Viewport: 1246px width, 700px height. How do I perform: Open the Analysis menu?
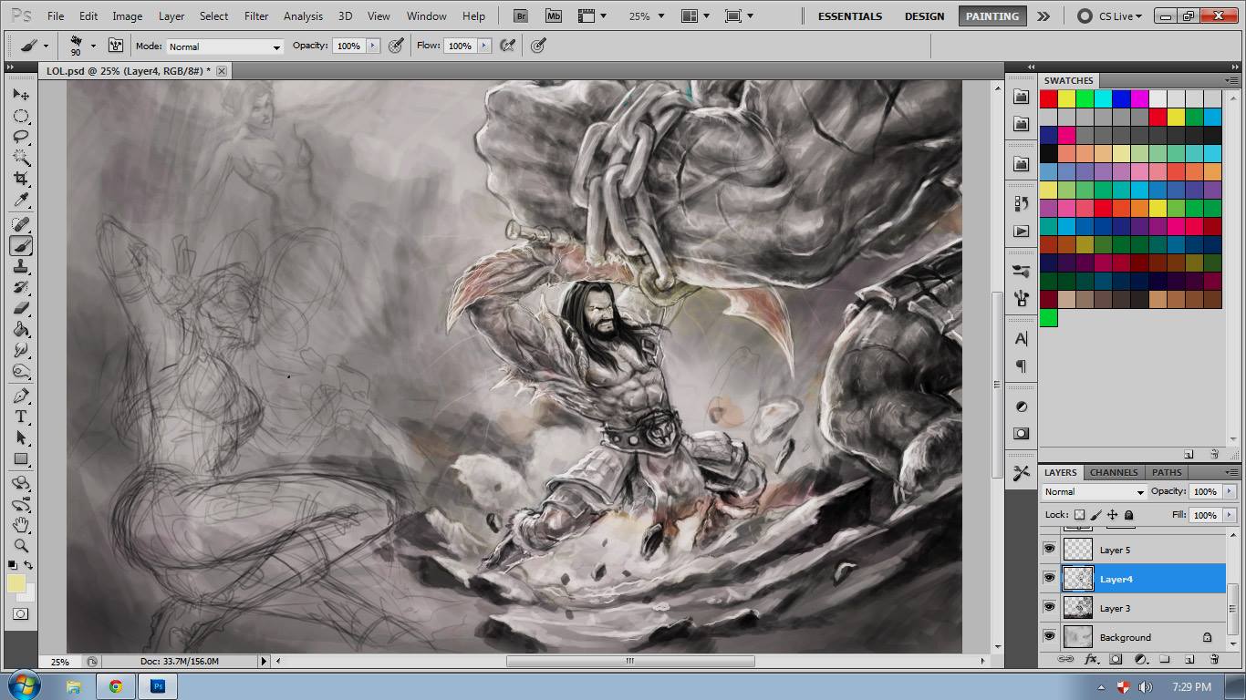(x=303, y=16)
